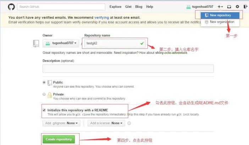Click the license info icon

click(129, 123)
